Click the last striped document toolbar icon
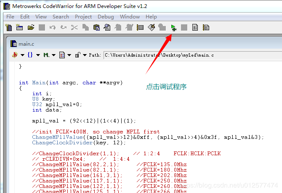 click(206, 27)
